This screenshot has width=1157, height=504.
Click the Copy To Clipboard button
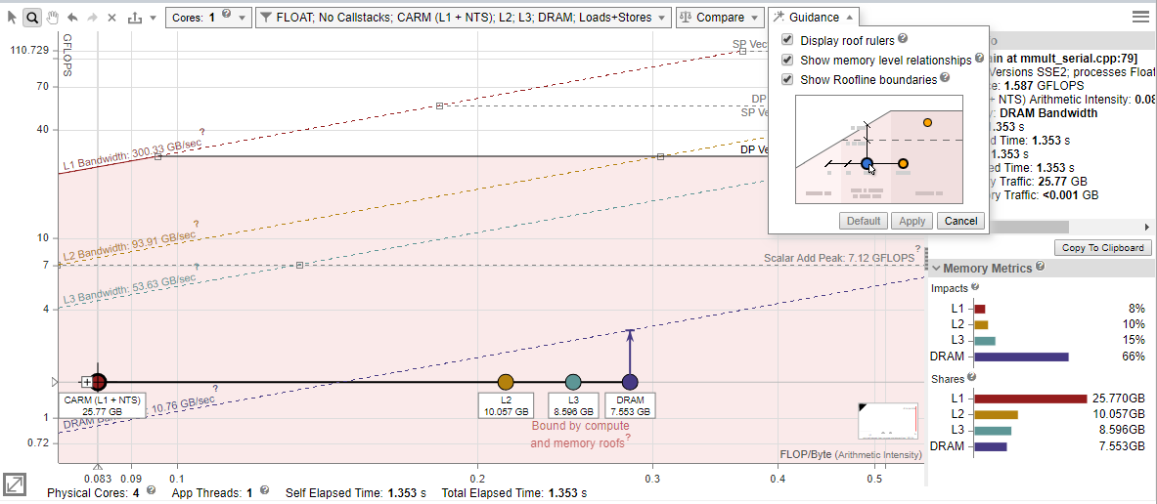pos(1103,247)
